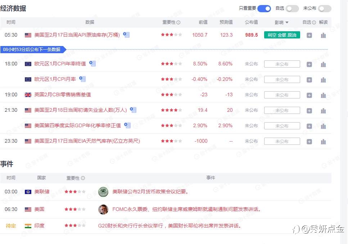Click the 预测值 column header
The height and width of the screenshot is (244, 348).
point(226,22)
